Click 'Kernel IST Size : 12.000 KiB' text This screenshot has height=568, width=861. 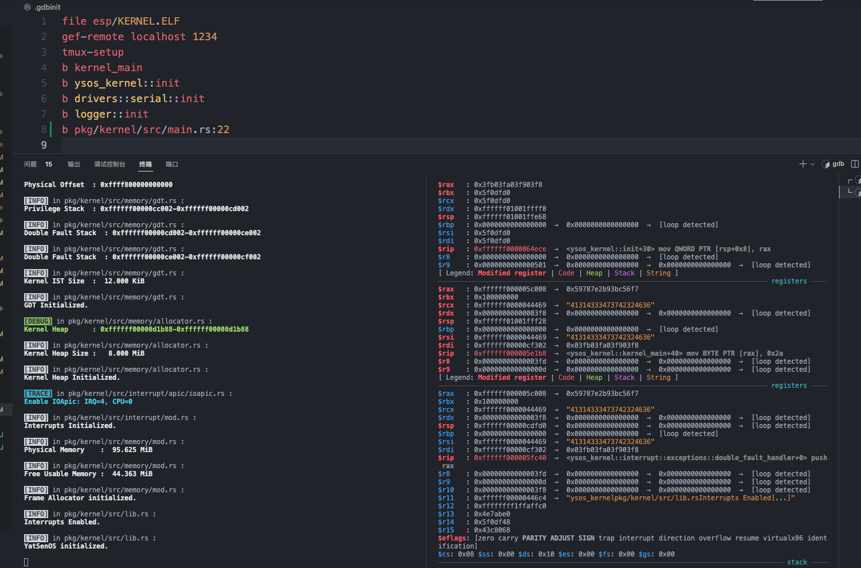84,281
